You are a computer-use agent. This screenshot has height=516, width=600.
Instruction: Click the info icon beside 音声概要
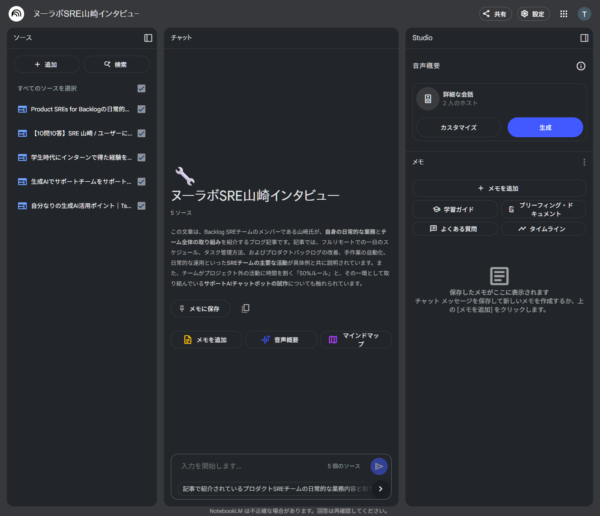click(x=581, y=66)
